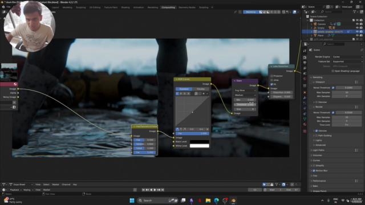Viewport: 365px width, 205px height.
Task: Select the Standard tone button in RGB Curves
Action: pyautogui.click(x=184, y=89)
